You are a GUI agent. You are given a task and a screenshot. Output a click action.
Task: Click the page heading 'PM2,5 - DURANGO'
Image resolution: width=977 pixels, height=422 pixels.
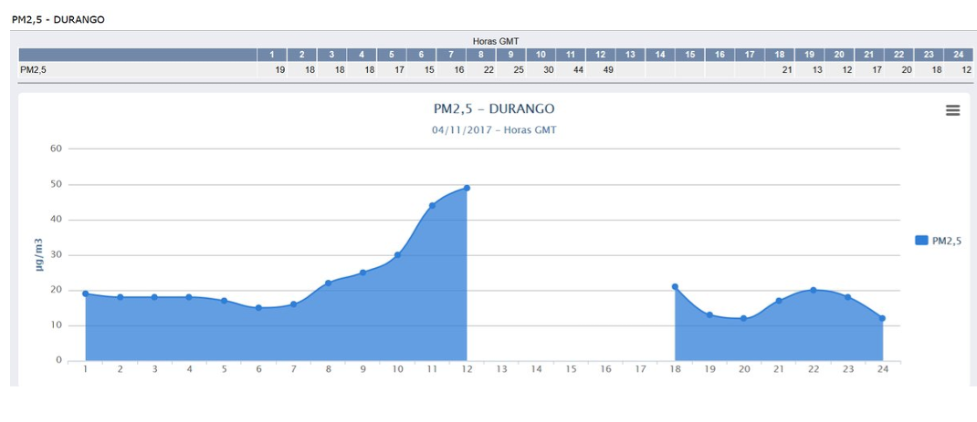tap(58, 19)
